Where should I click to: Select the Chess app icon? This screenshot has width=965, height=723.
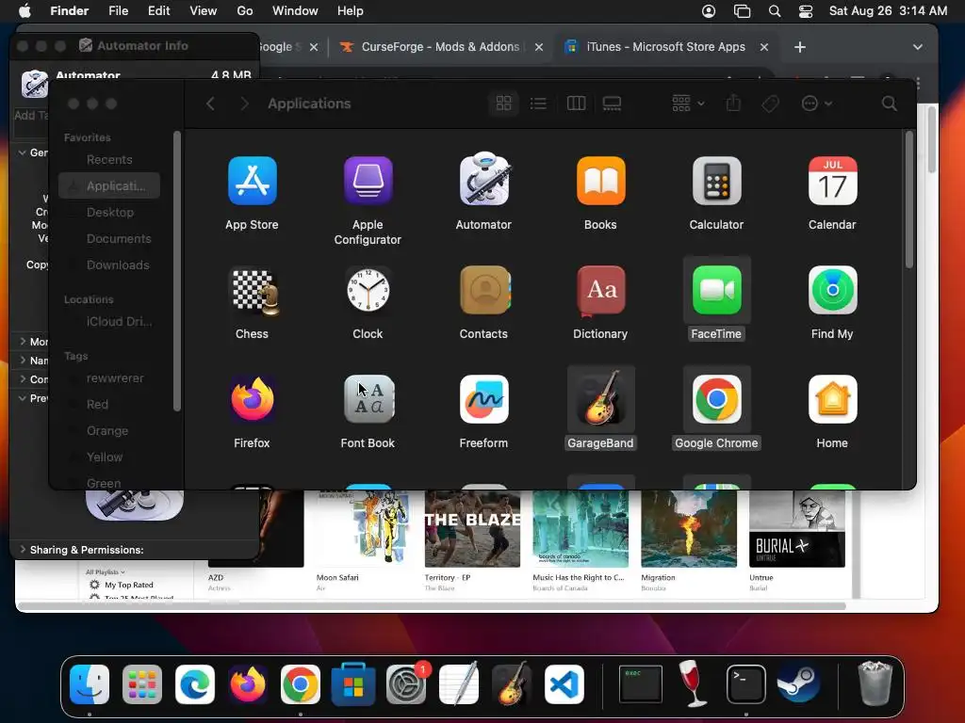tap(254, 291)
